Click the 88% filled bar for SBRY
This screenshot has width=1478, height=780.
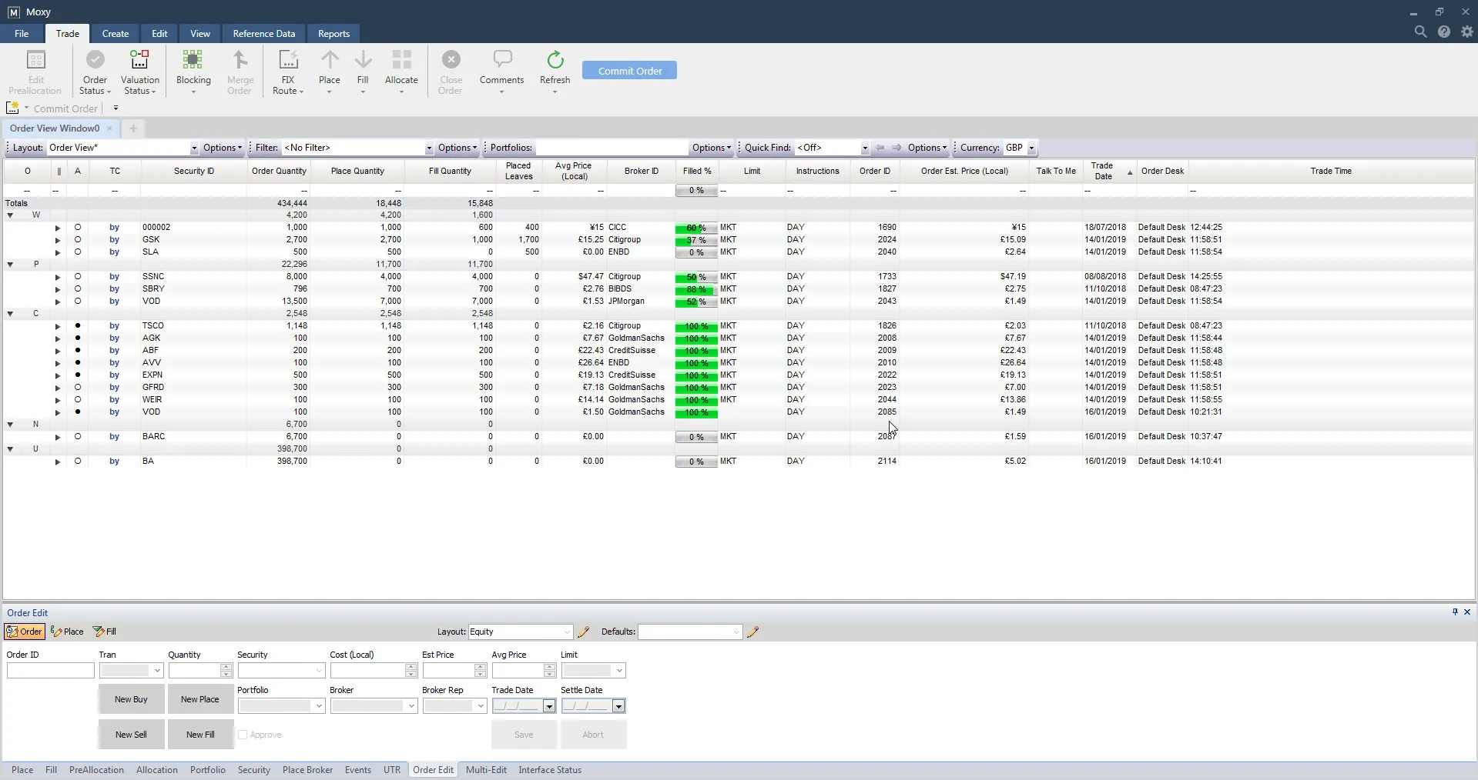point(696,289)
